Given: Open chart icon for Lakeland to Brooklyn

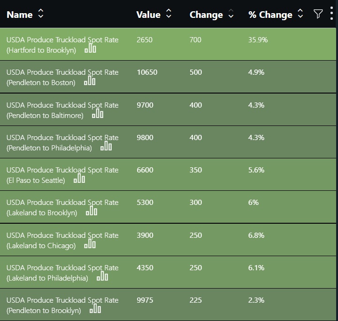Looking at the screenshot, I should 92,211.
